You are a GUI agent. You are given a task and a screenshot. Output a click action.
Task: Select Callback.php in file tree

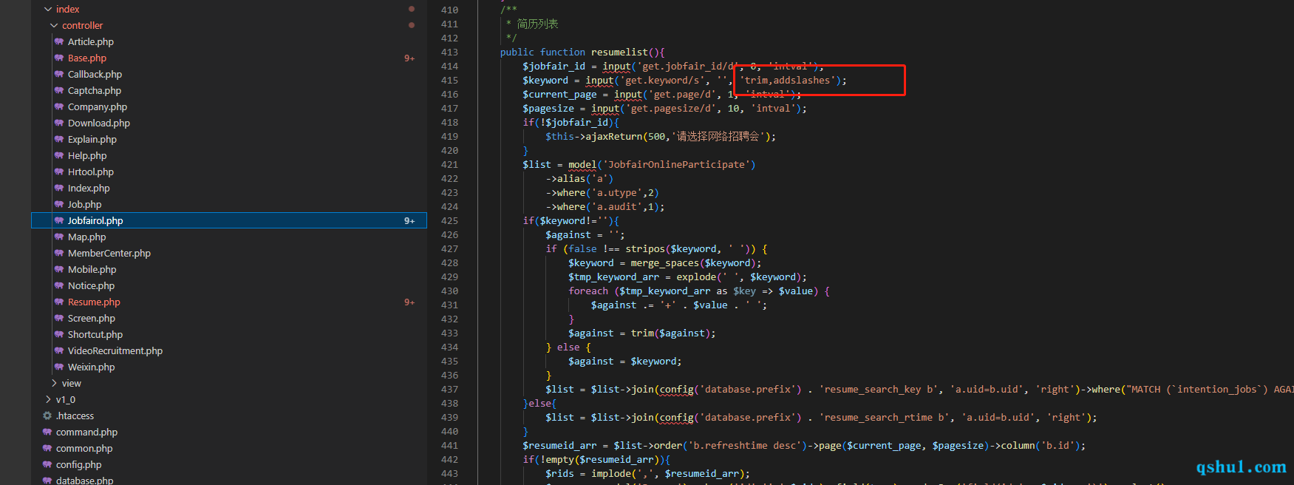(95, 74)
